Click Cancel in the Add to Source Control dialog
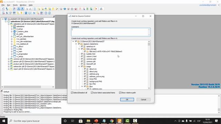 click(x=144, y=100)
